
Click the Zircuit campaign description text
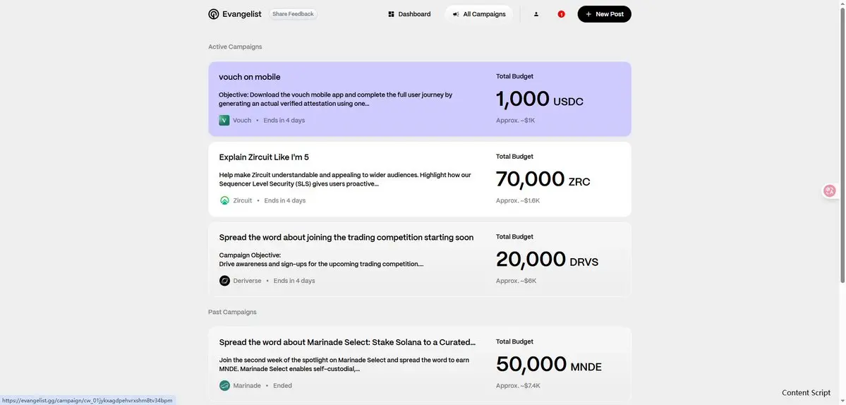pos(345,179)
